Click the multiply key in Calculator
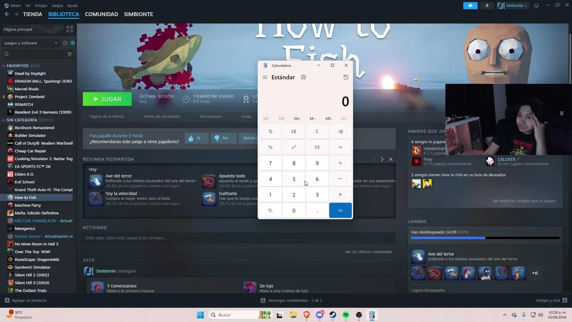This screenshot has width=572, height=322. coord(341,163)
